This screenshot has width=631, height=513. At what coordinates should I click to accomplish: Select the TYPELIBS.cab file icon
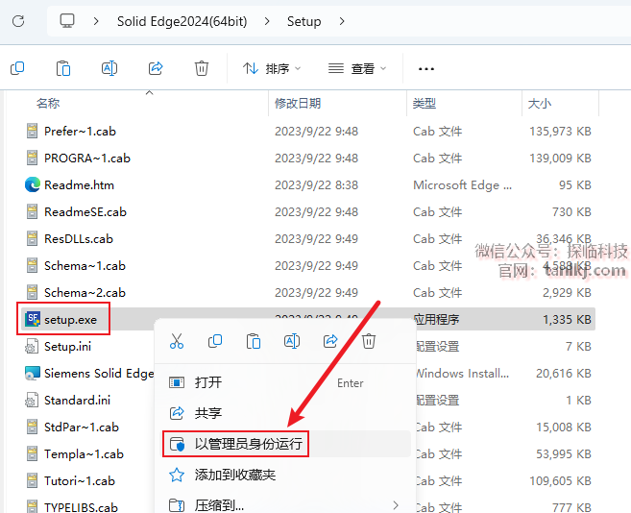pos(33,507)
